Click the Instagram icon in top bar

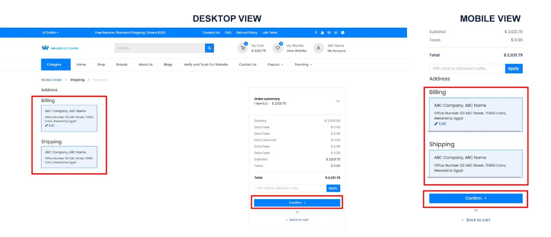(329, 32)
